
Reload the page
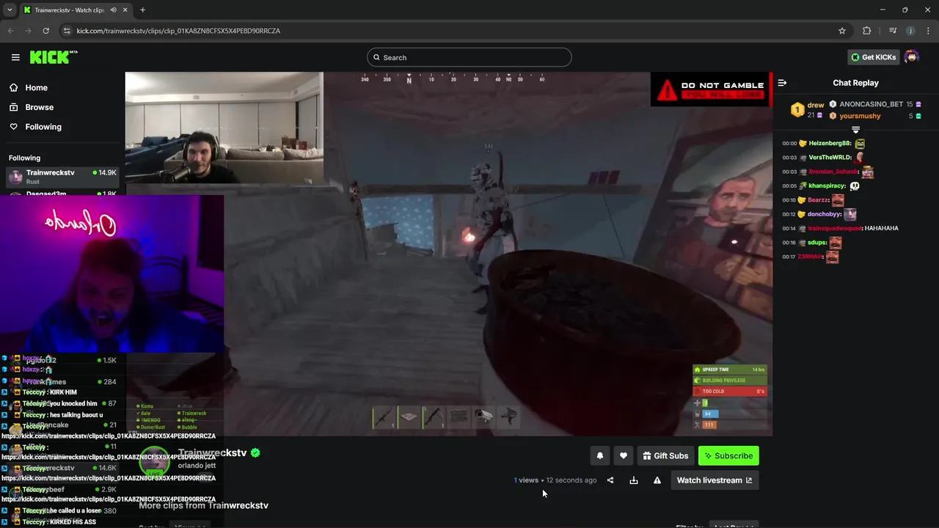(45, 31)
